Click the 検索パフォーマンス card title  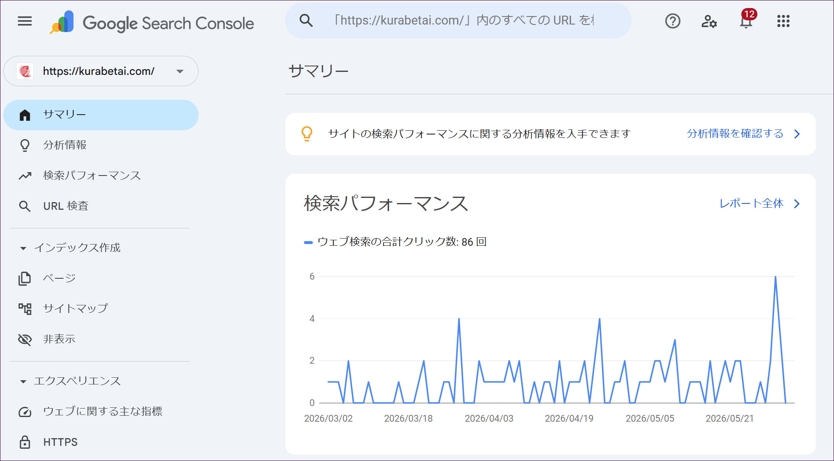click(x=386, y=203)
